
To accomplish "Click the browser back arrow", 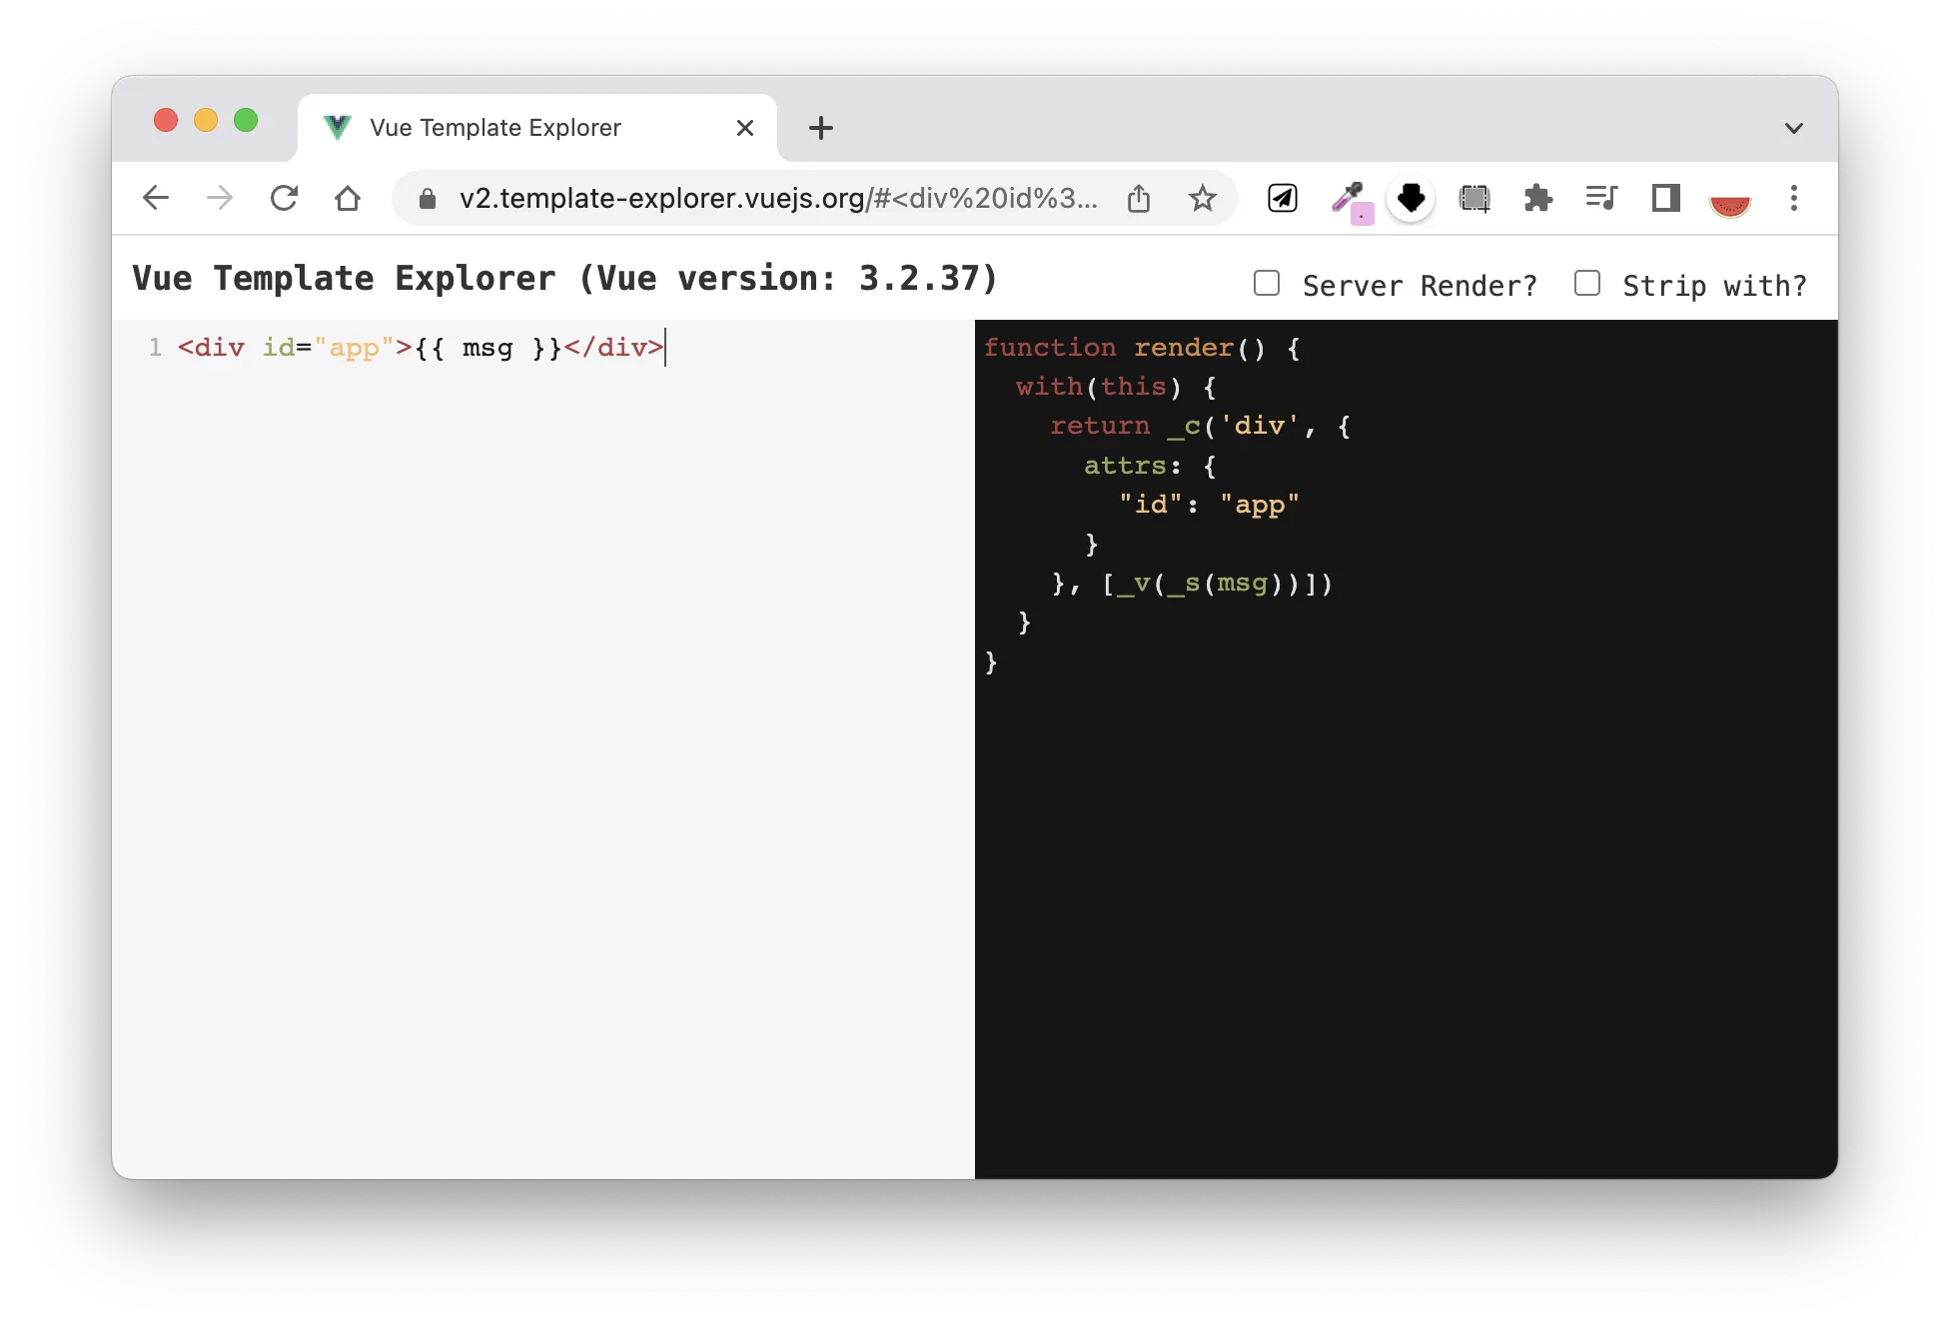I will (x=156, y=198).
